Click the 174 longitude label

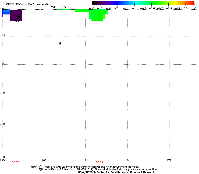127,160
